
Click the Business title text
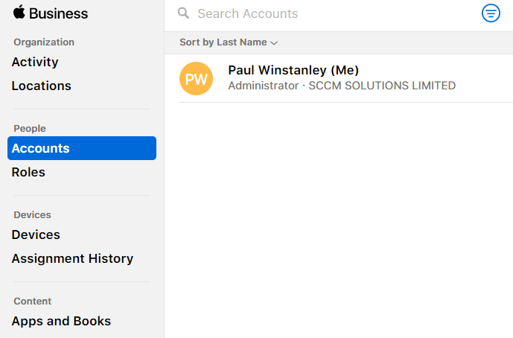click(59, 13)
